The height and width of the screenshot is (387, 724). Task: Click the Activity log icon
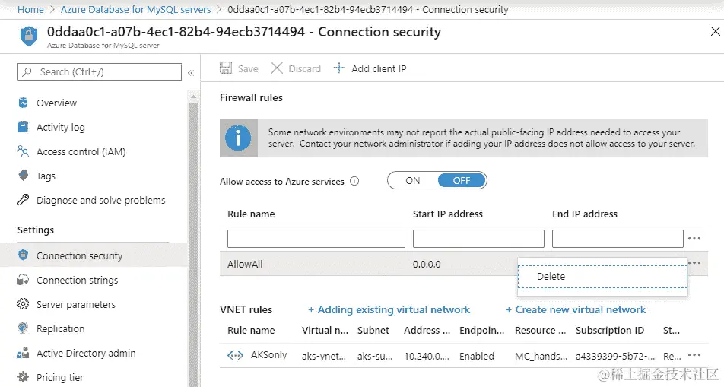tap(23, 126)
